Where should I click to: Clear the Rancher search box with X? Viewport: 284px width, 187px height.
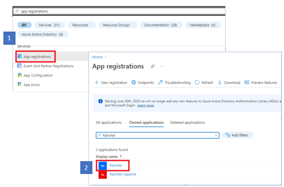pyautogui.click(x=216, y=135)
